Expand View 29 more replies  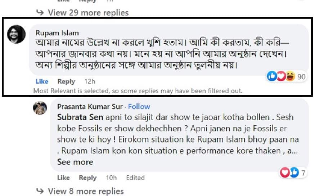point(88,13)
